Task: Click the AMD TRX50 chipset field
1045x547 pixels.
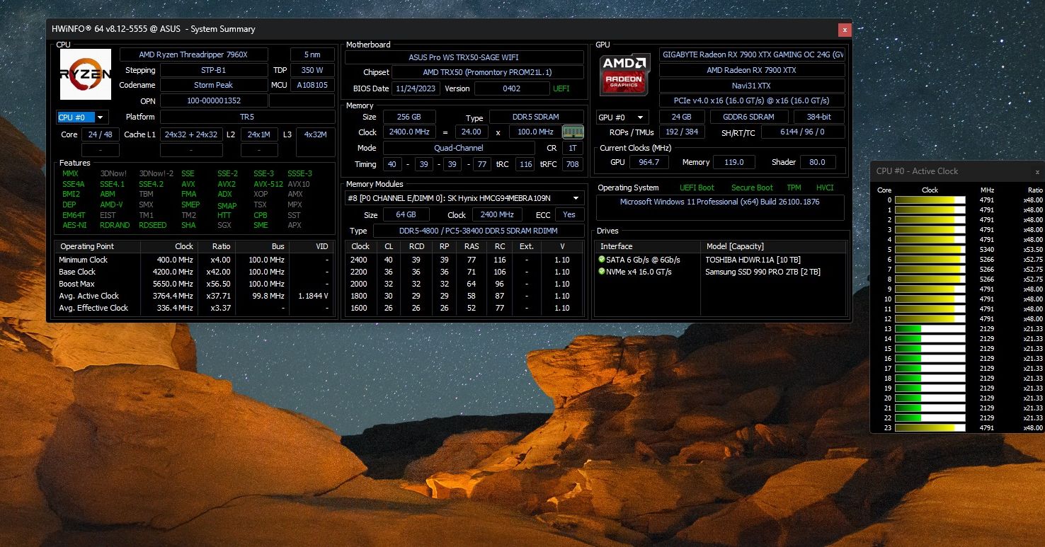Action: tap(488, 72)
